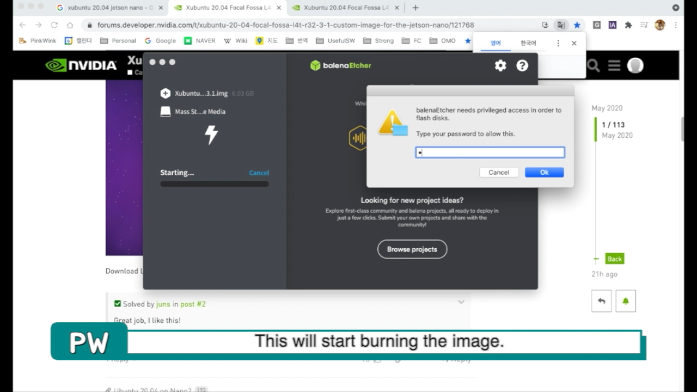Open balenaEtcher help question mark
The width and height of the screenshot is (697, 392).
[522, 65]
